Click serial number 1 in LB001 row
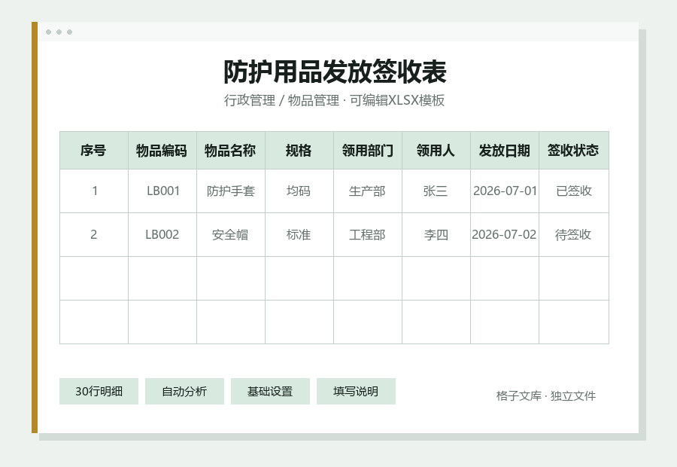677x467 pixels. (x=94, y=191)
